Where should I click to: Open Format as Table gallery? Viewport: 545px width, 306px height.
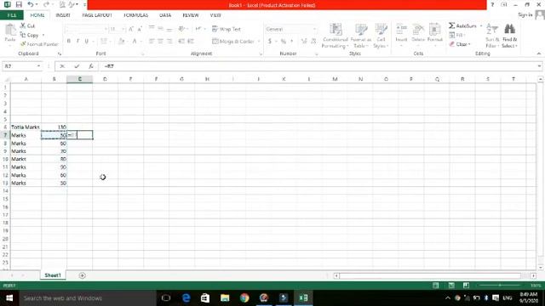click(x=361, y=36)
